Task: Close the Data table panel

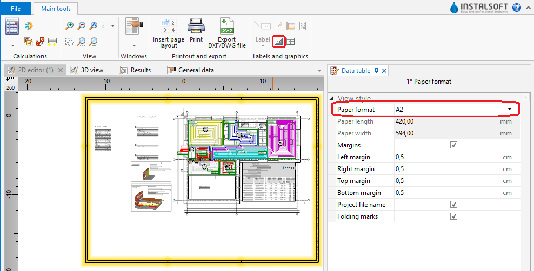Action: [x=384, y=71]
